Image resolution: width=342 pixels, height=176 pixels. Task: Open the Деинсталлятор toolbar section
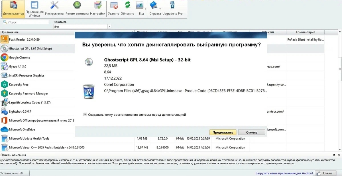click(13, 9)
